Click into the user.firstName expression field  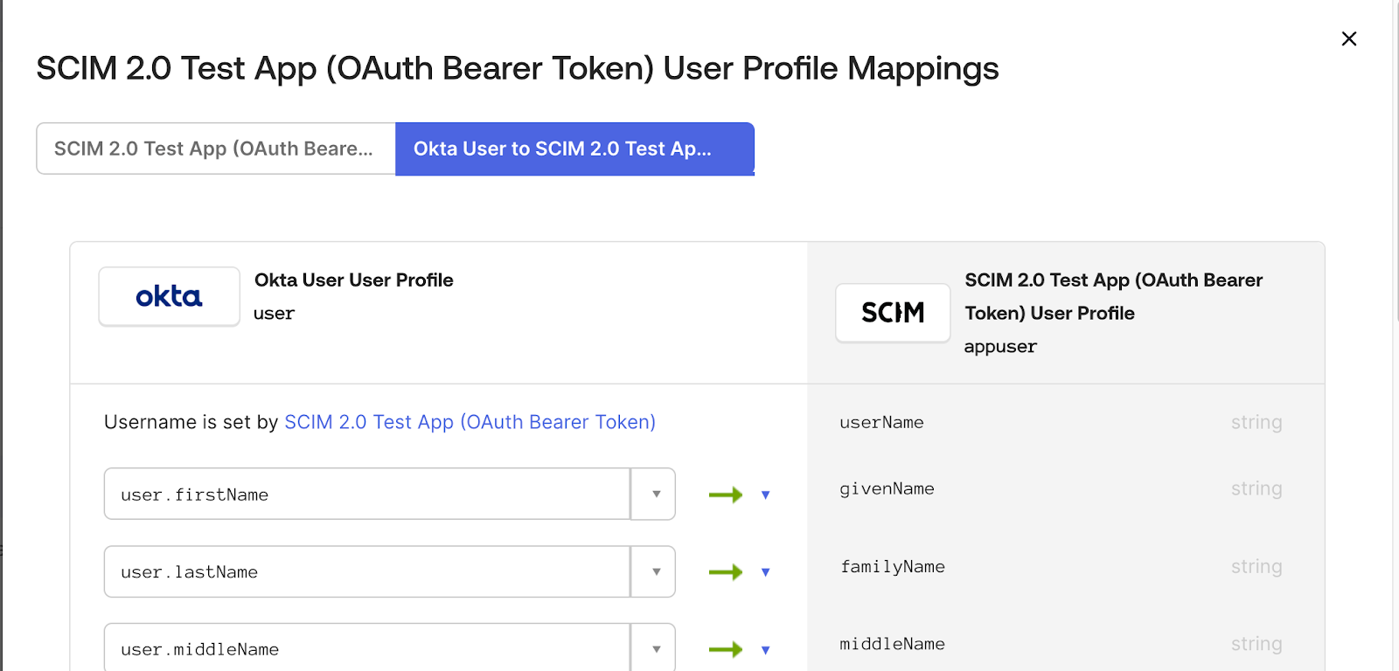pyautogui.click(x=367, y=495)
